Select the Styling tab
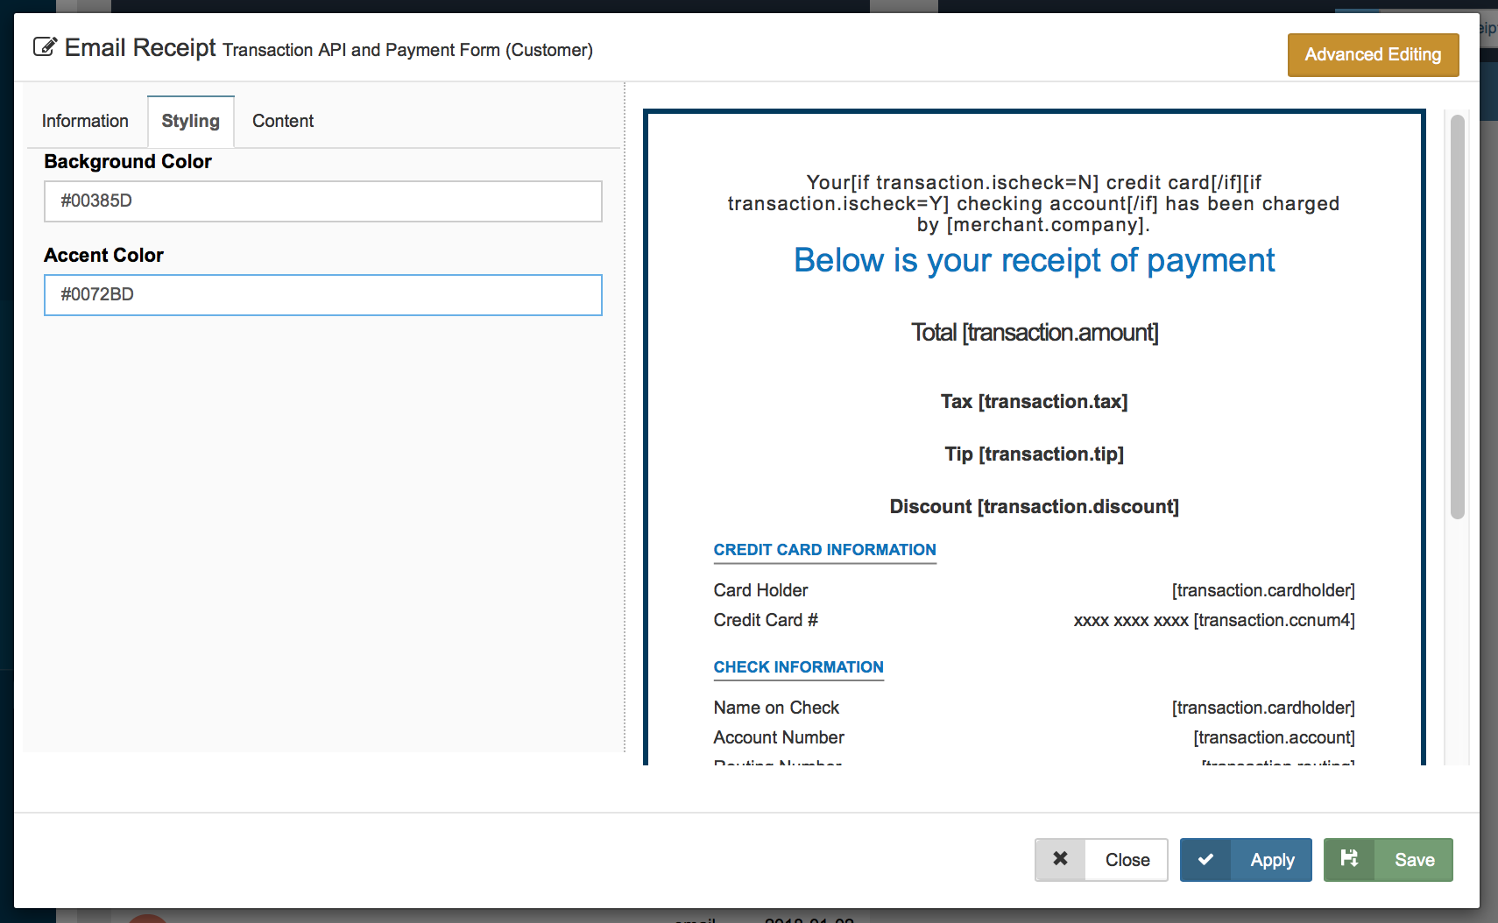This screenshot has width=1498, height=923. coord(190,121)
